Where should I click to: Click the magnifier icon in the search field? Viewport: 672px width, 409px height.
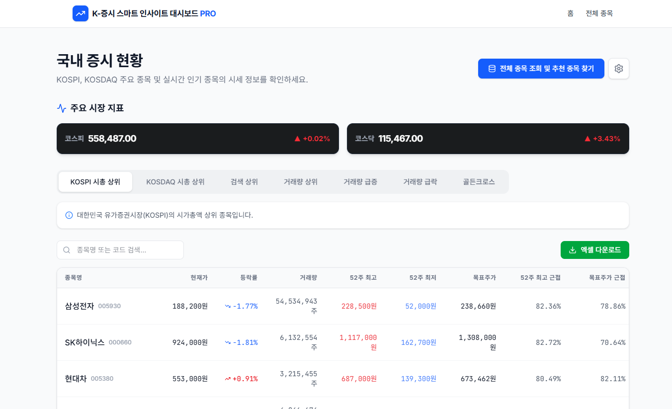(67, 250)
